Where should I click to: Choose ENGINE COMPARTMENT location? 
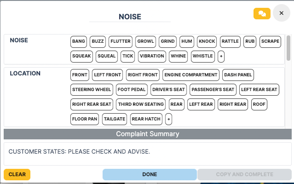(x=191, y=75)
